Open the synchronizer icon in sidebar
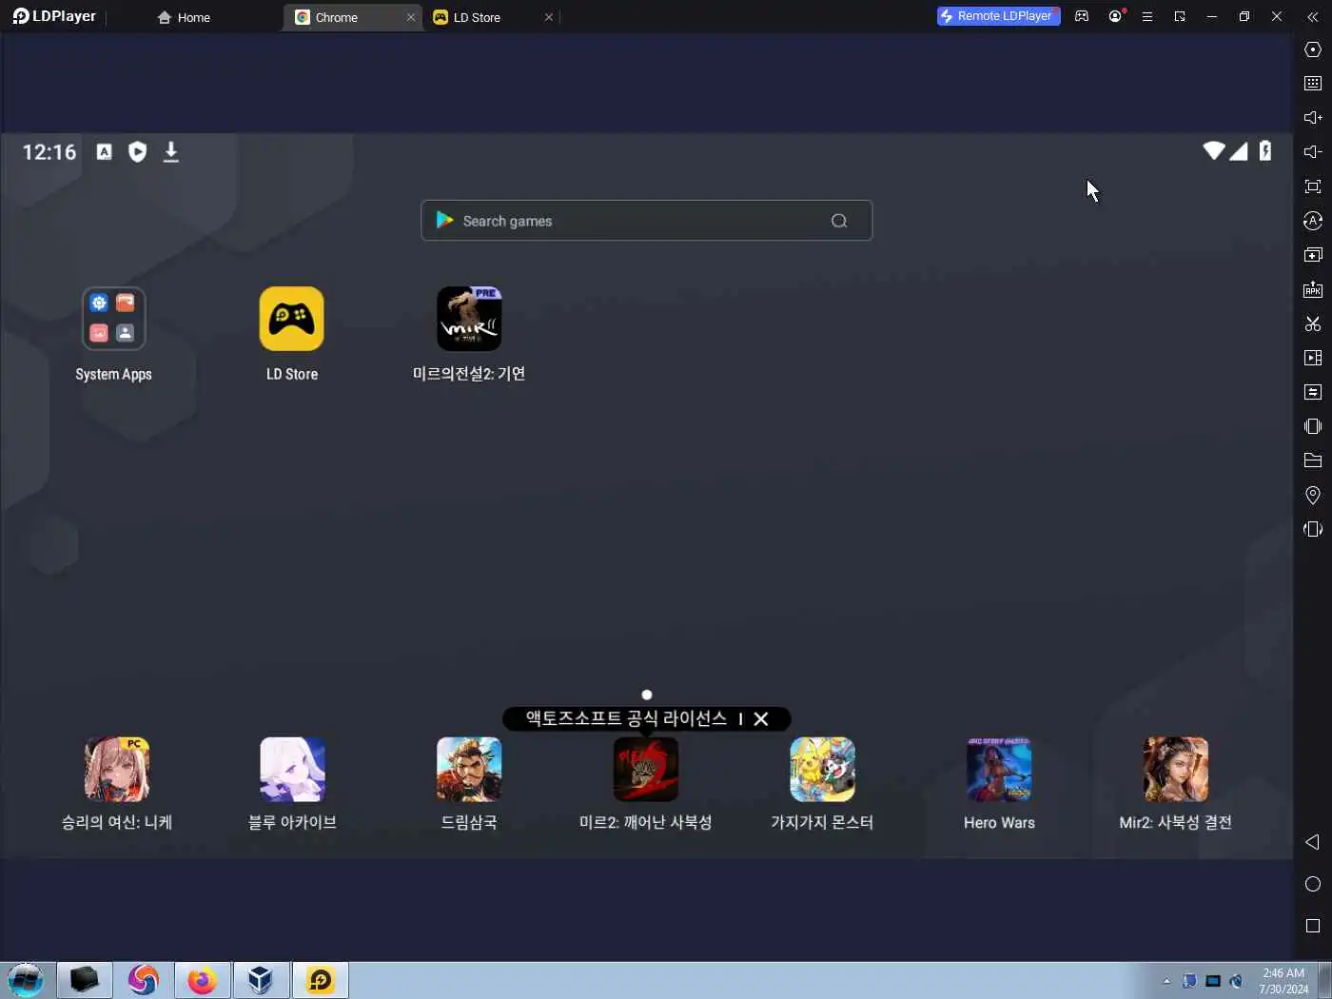Image resolution: width=1332 pixels, height=999 pixels. tap(1313, 392)
